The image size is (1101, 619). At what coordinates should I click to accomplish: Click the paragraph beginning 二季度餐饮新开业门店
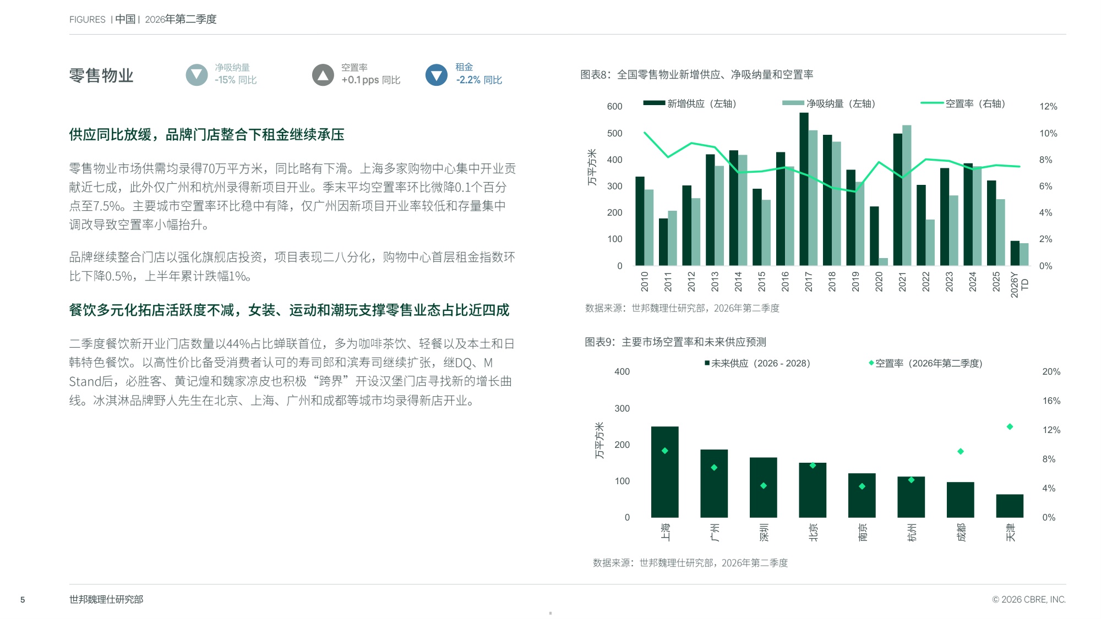coord(292,372)
